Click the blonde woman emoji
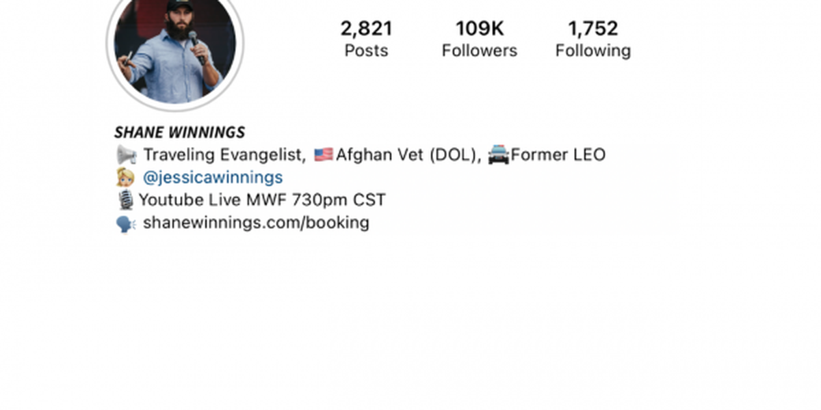 coord(125,178)
